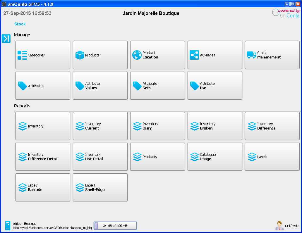Click the Catalogue Image layers icon

click(194, 157)
